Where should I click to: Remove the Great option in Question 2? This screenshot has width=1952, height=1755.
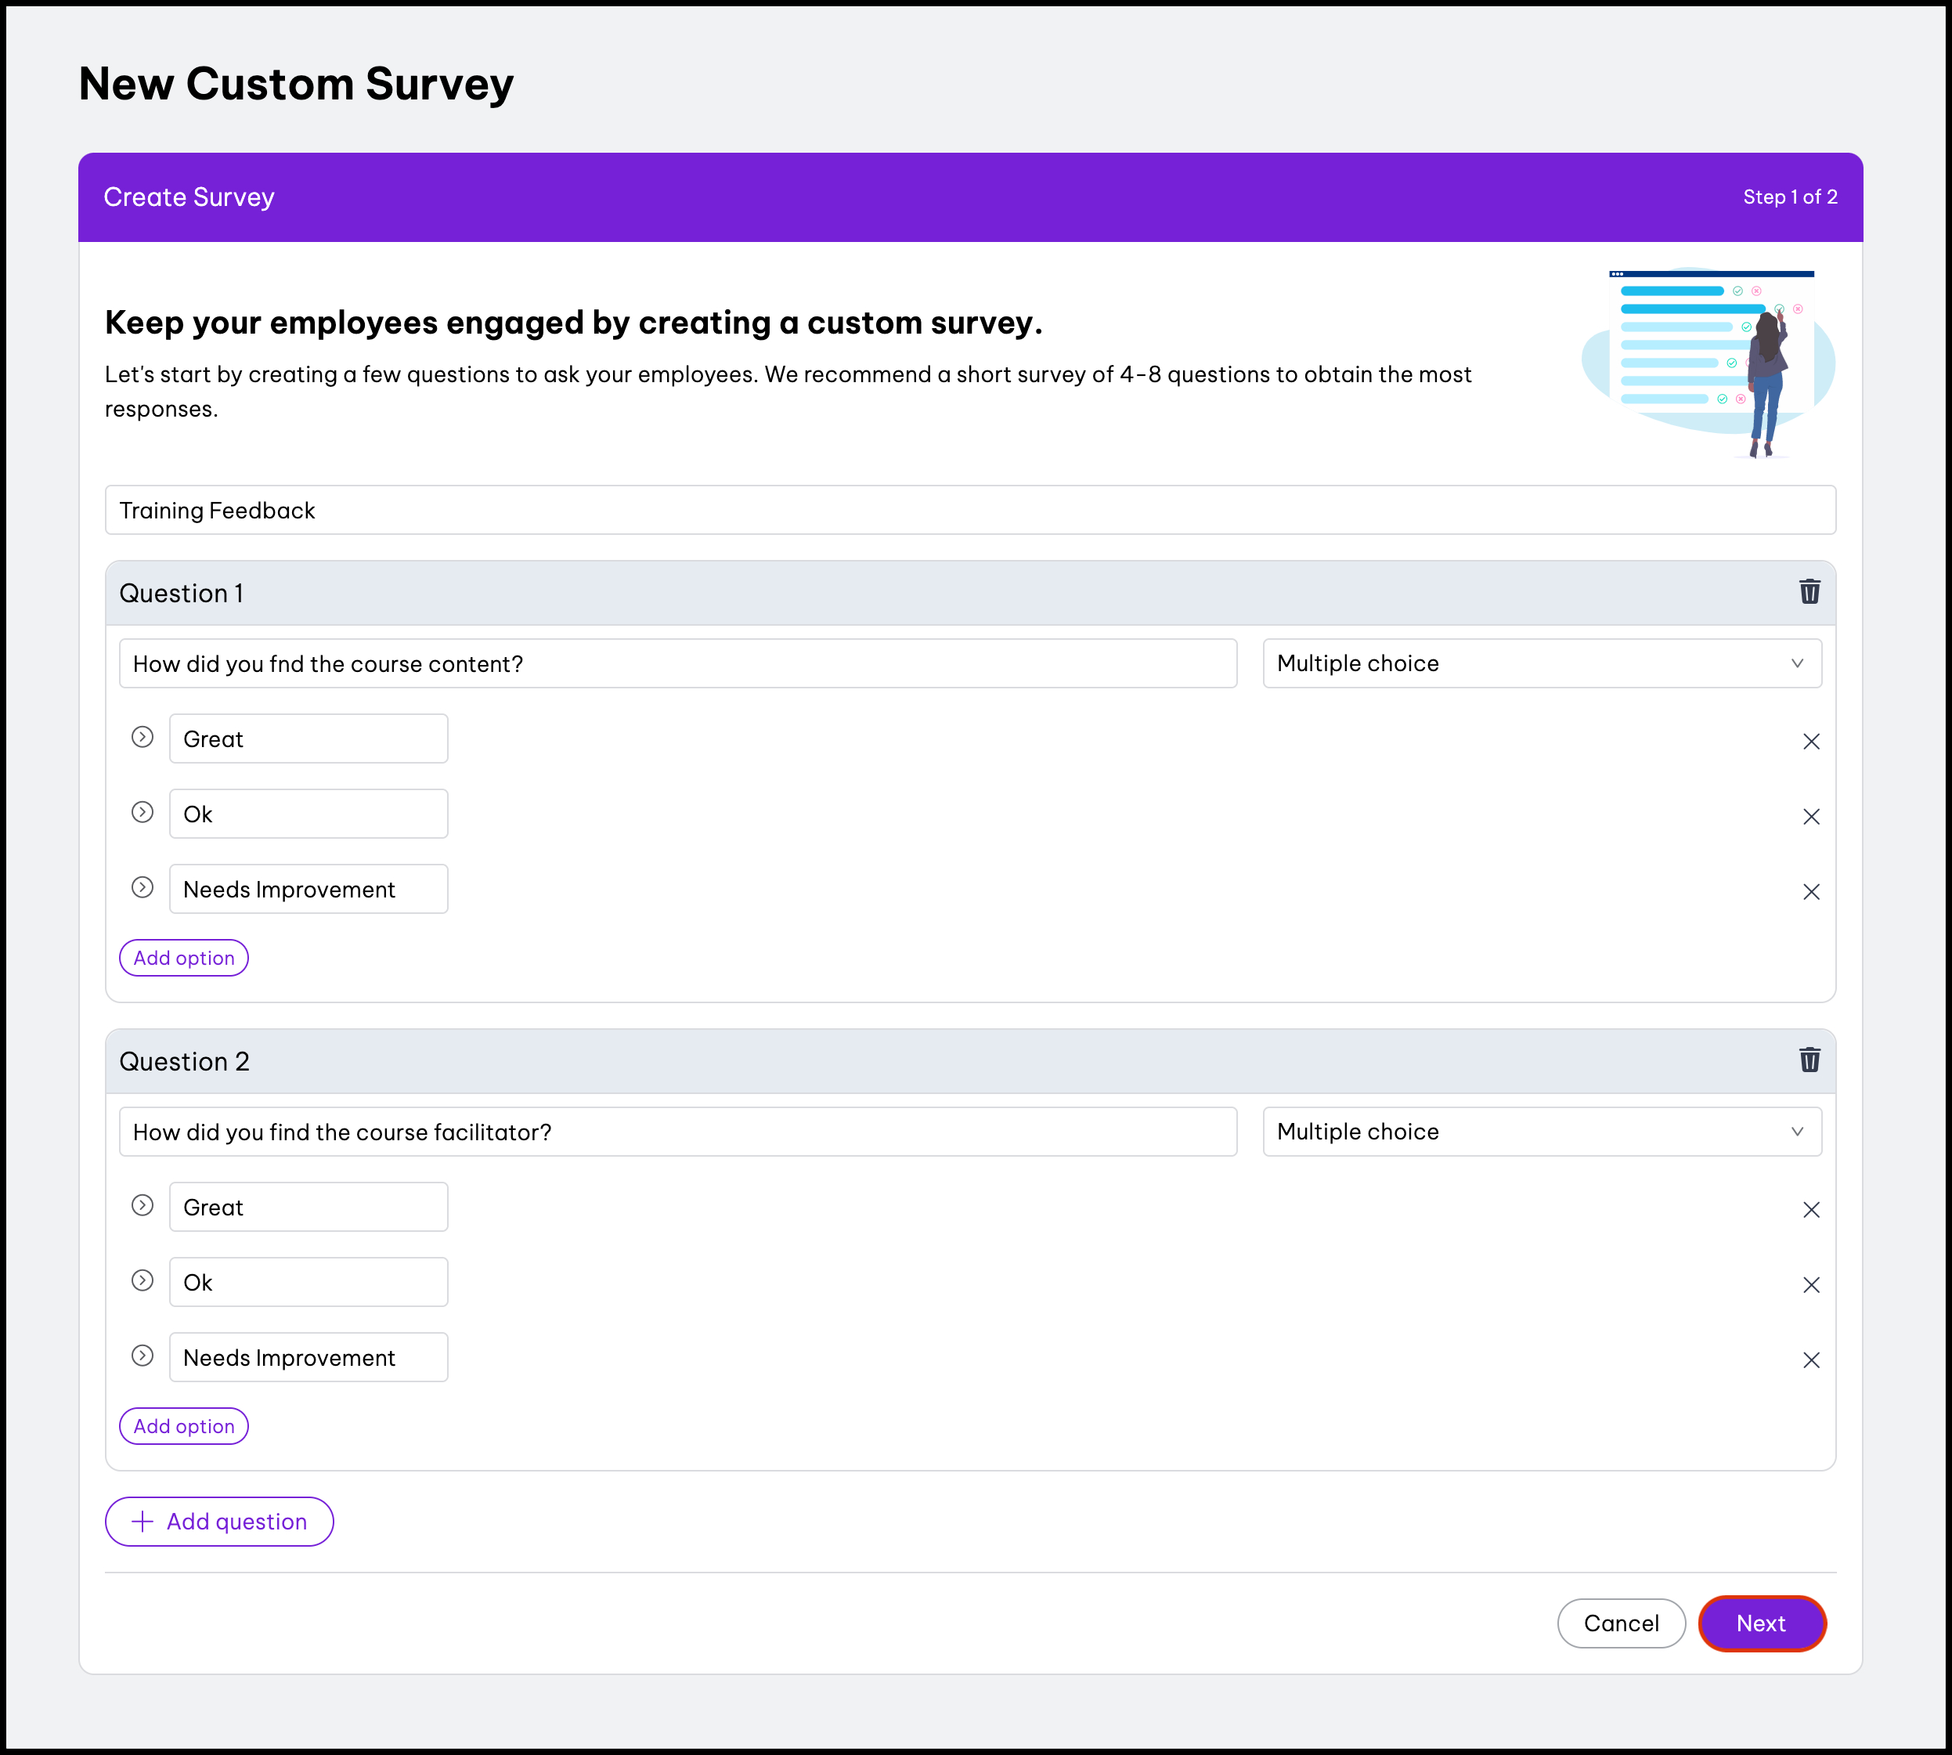(x=1810, y=1210)
